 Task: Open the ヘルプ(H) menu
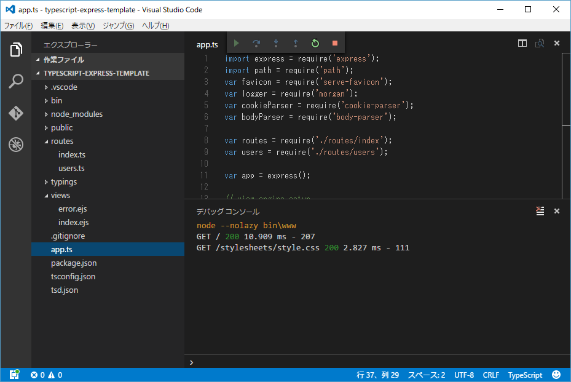(156, 25)
